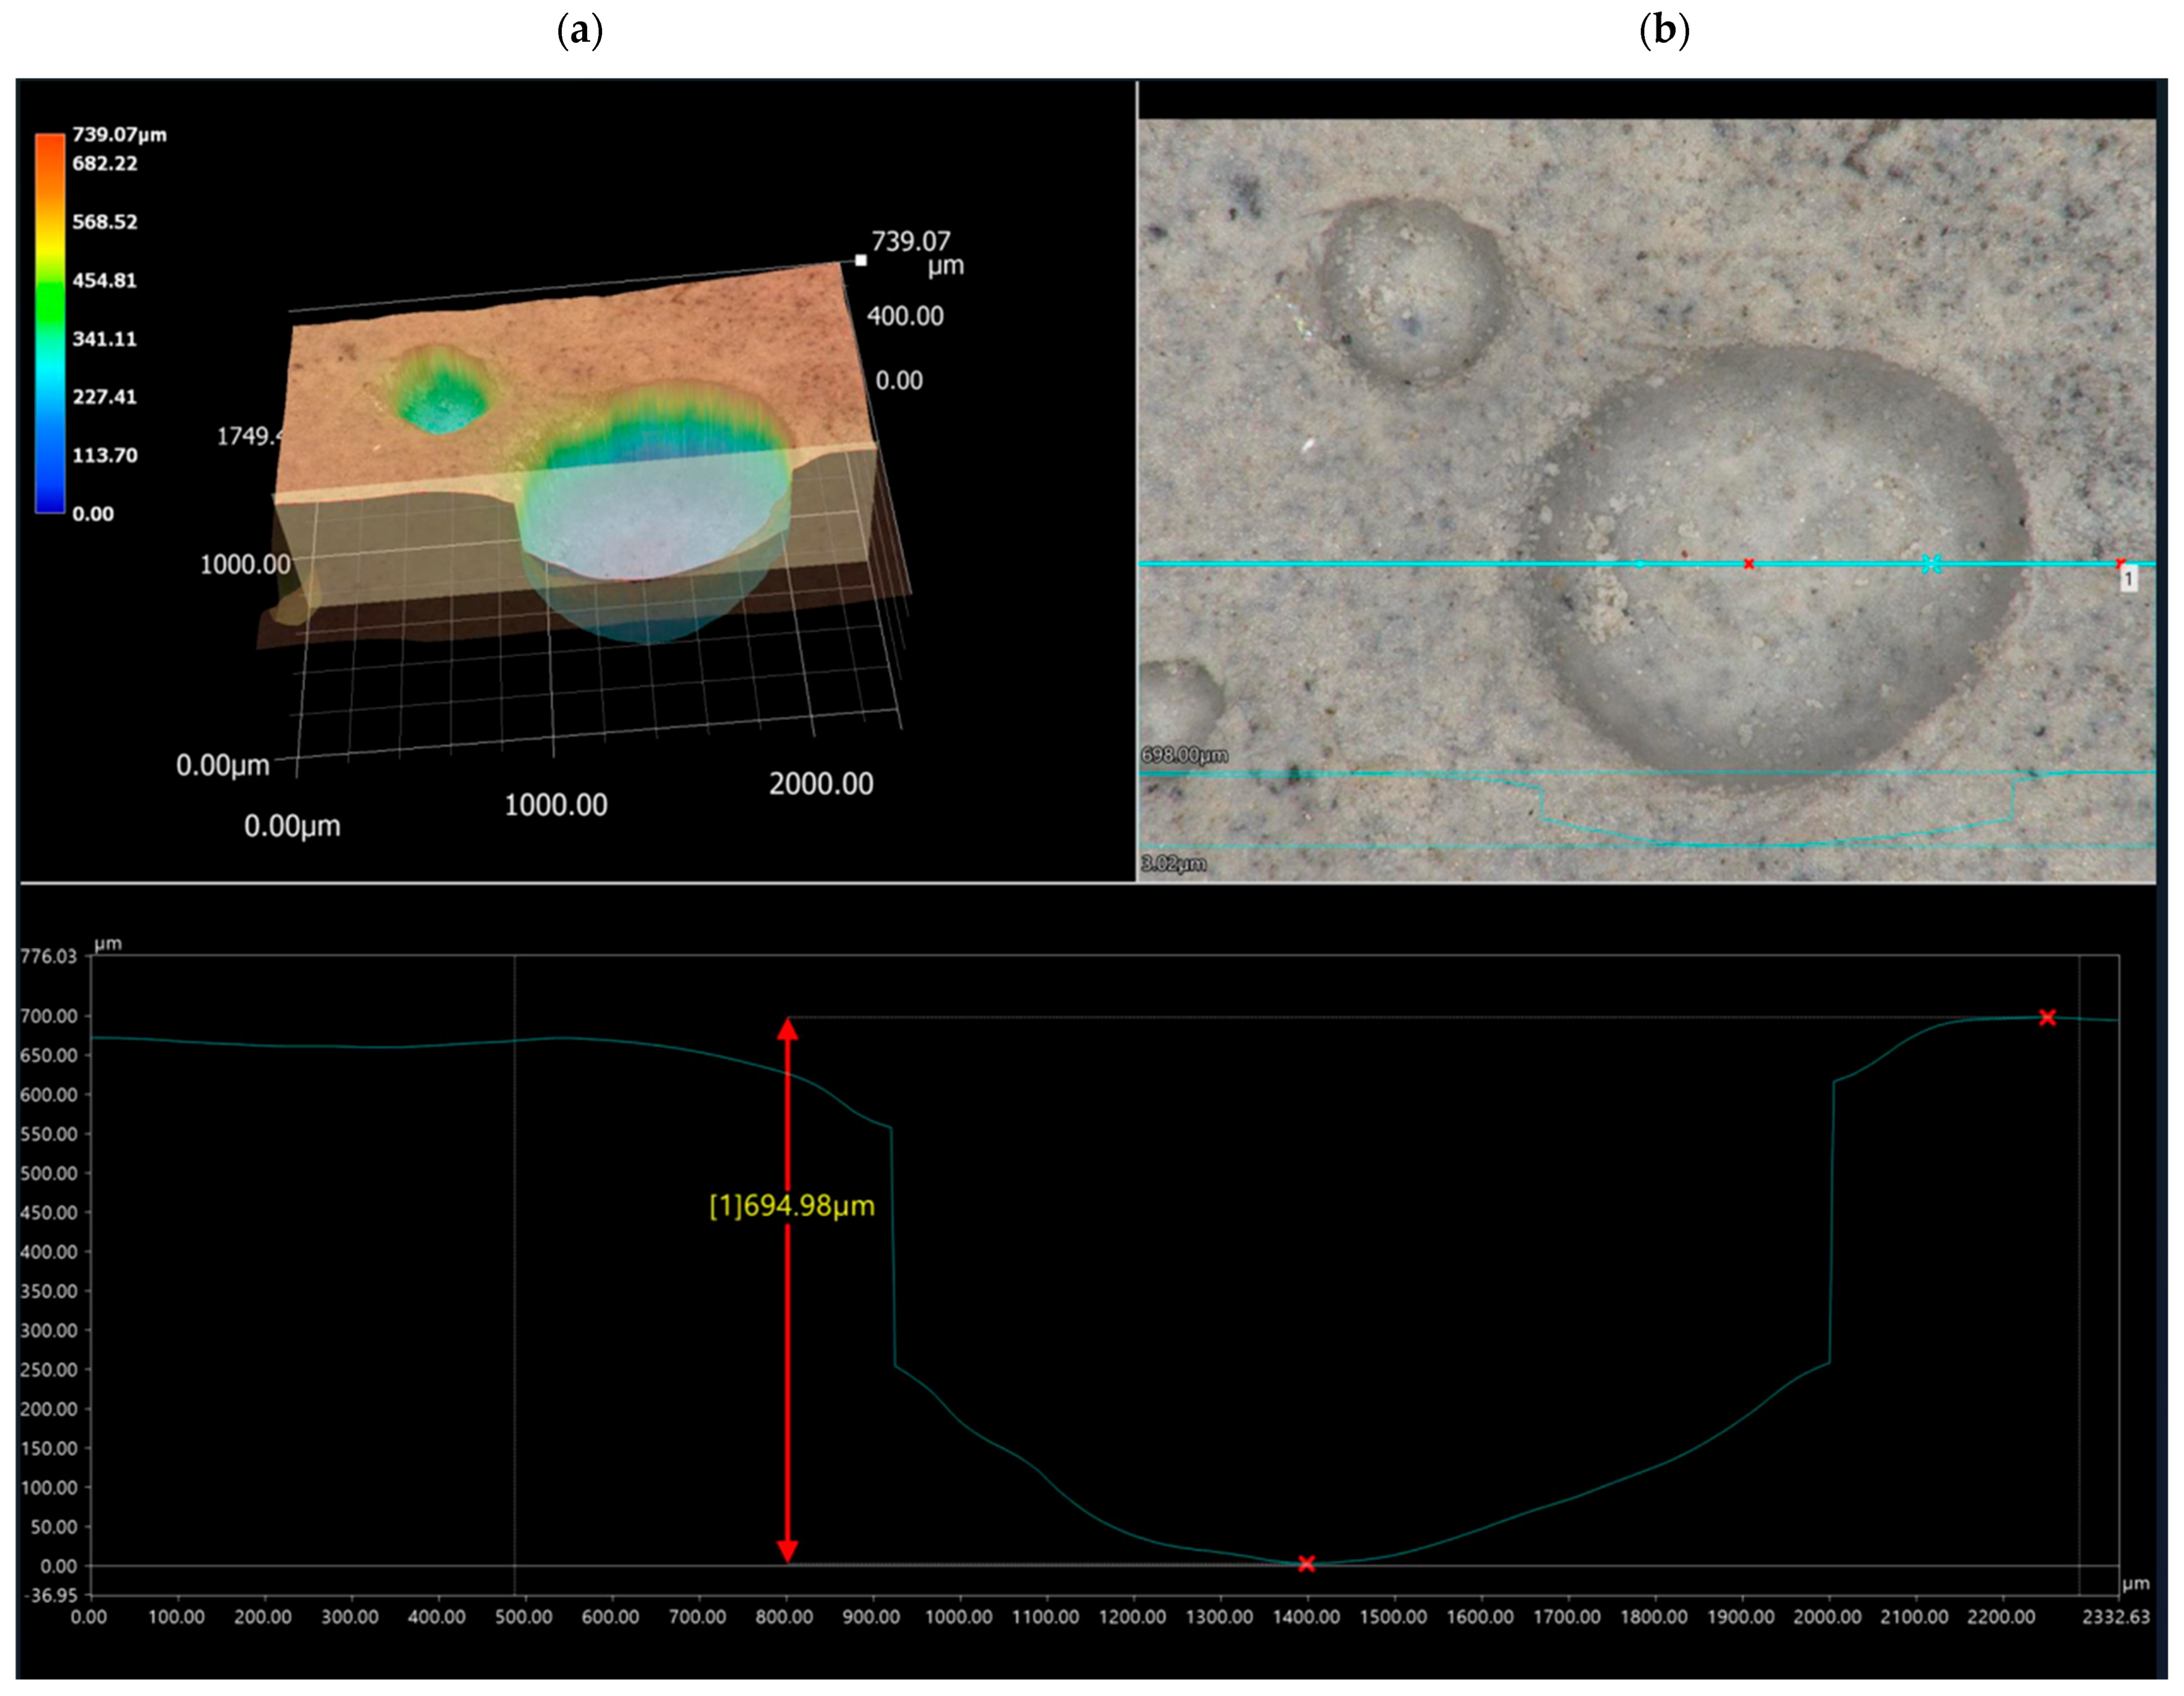Click the 341.11 color legend value
The width and height of the screenshot is (2184, 1696).
104,339
